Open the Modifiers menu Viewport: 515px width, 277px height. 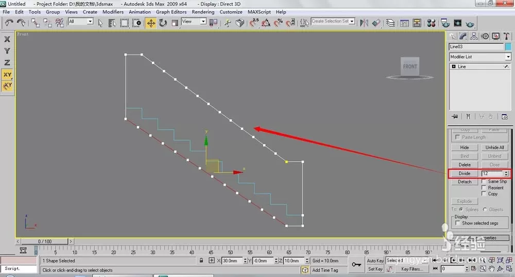(113, 12)
